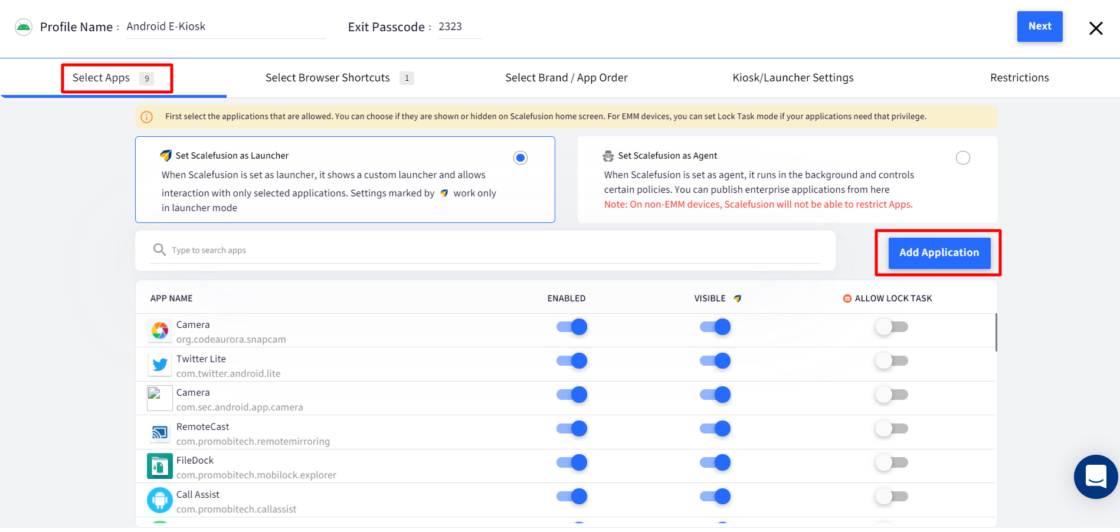Open Select Brand / App Order tab
This screenshot has height=532, width=1120.
(566, 78)
